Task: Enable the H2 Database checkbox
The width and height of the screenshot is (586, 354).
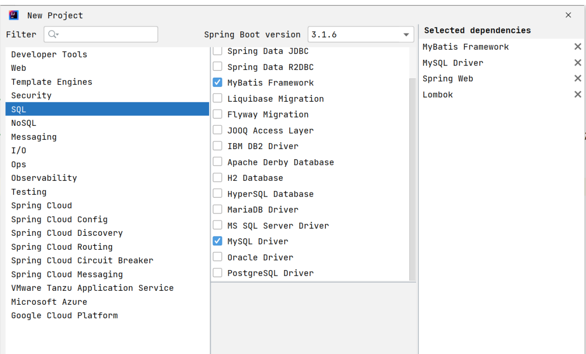Action: pyautogui.click(x=218, y=177)
